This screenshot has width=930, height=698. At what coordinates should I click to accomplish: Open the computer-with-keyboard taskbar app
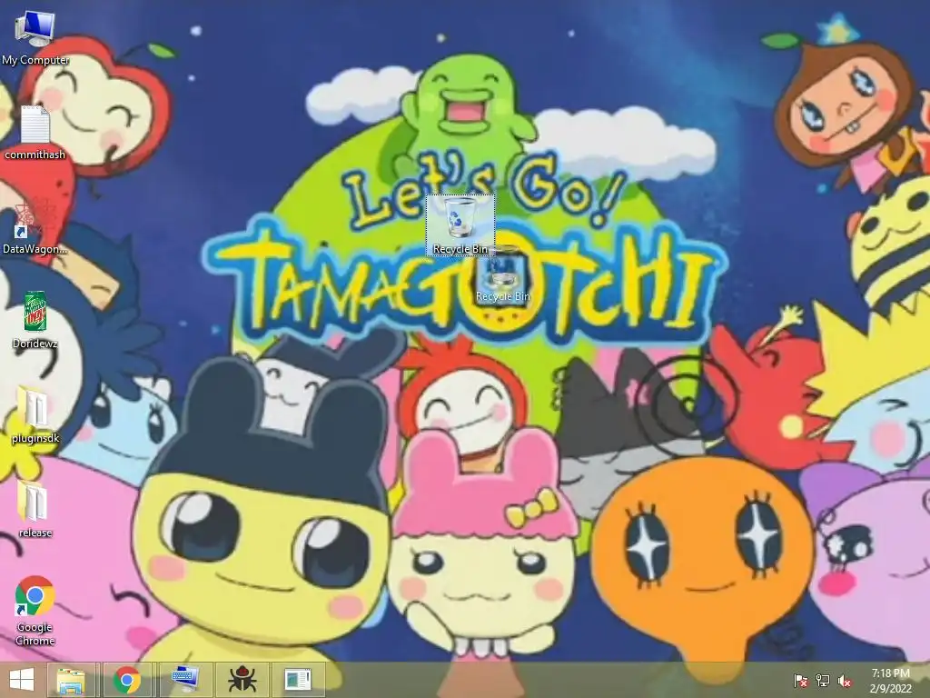click(x=184, y=680)
